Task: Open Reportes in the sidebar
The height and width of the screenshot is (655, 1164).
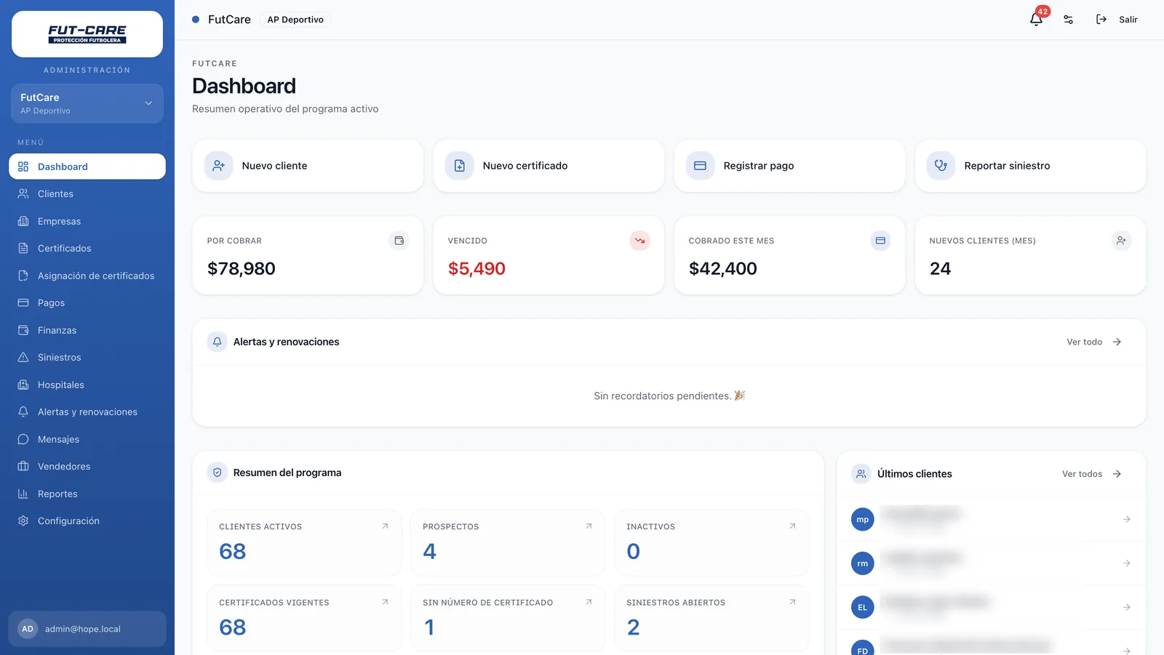Action: [x=87, y=494]
